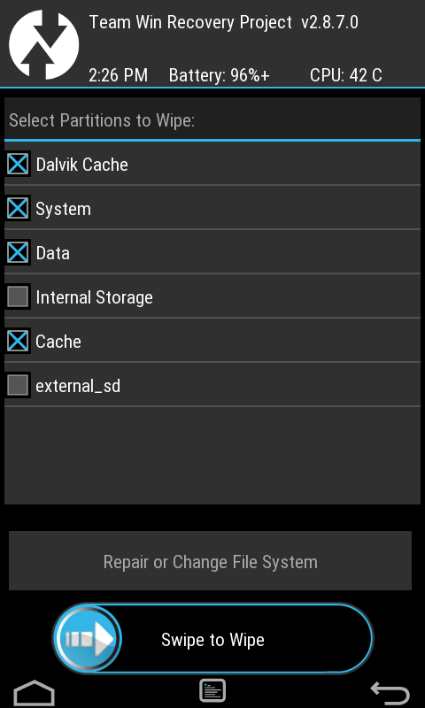
Task: Tap the TWRP logo icon
Action: pos(43,43)
